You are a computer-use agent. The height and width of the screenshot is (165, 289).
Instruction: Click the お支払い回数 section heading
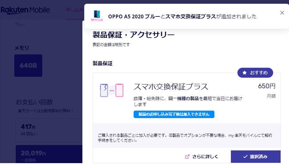pos(34,102)
